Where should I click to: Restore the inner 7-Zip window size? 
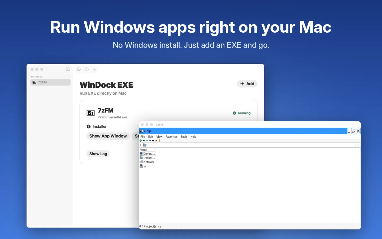pos(354,131)
